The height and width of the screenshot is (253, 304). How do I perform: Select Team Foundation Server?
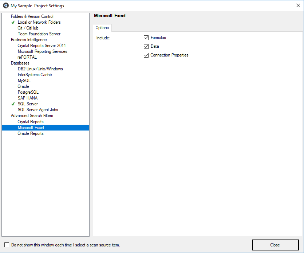tap(39, 34)
